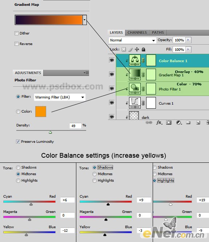Enable the Dither checkbox
209x242 pixels.
pos(16,33)
